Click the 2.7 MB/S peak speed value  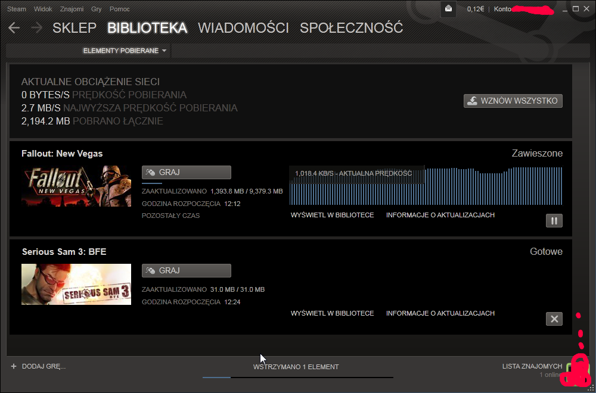[x=41, y=108]
